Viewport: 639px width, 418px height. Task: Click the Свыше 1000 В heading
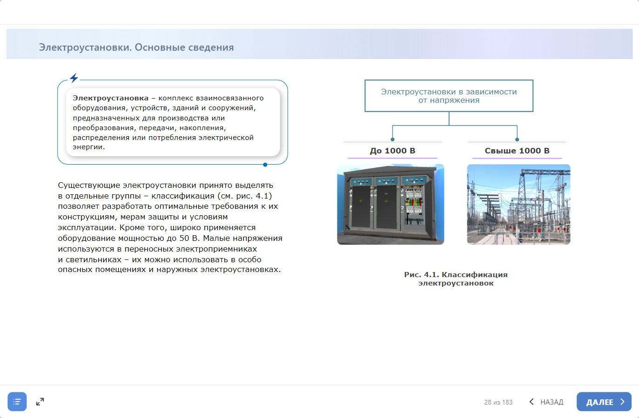point(517,151)
